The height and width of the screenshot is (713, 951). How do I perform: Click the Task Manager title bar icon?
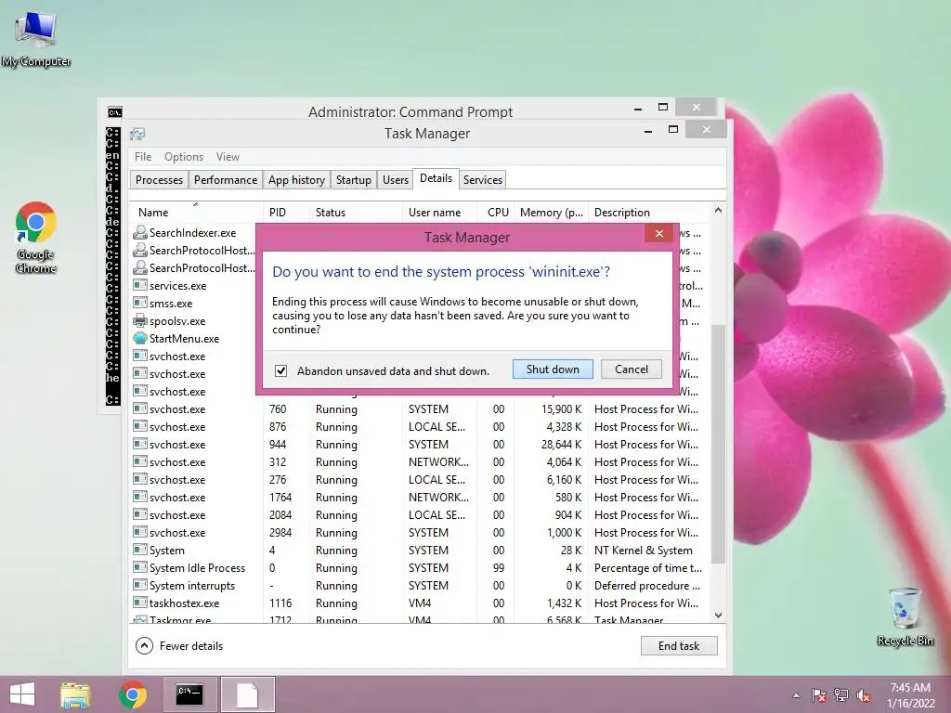pyautogui.click(x=137, y=134)
